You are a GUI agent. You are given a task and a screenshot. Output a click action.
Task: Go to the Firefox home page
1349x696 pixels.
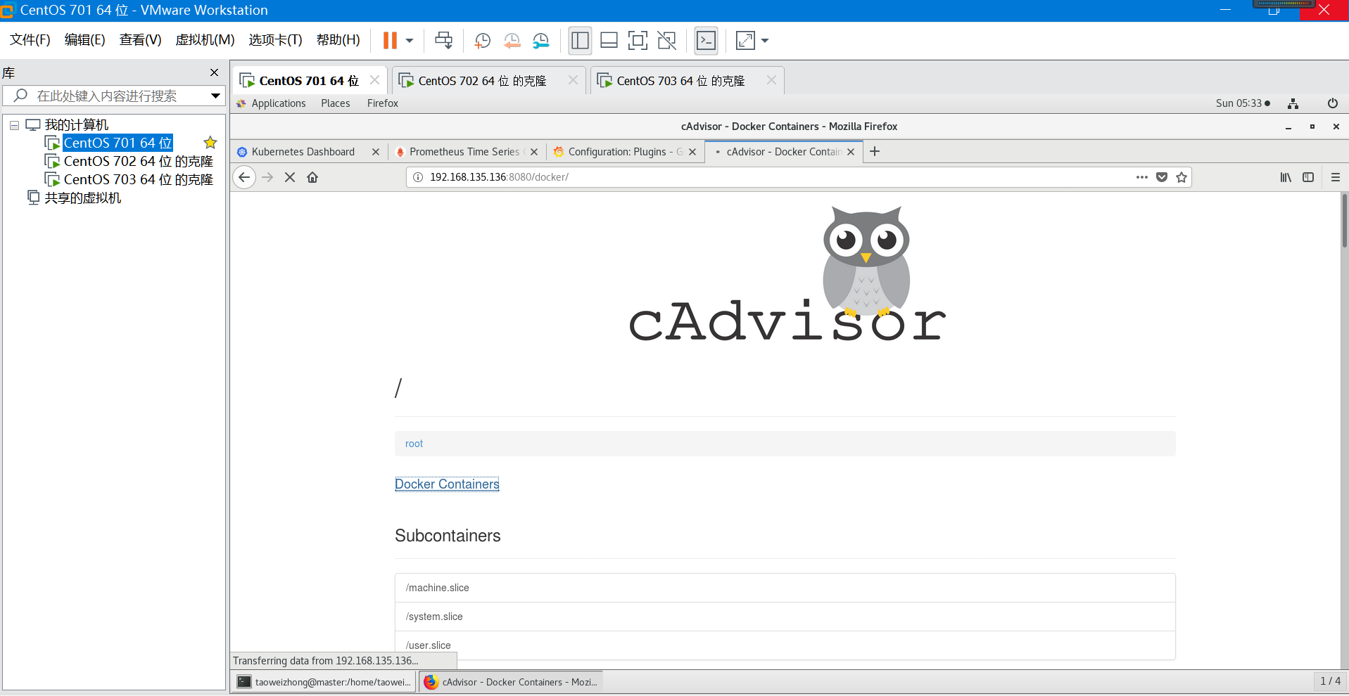pos(312,177)
